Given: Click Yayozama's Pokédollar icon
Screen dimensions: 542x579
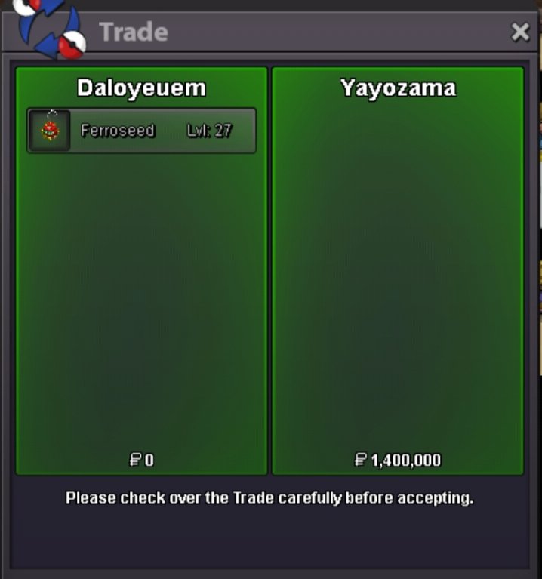Looking at the screenshot, I should [x=360, y=460].
